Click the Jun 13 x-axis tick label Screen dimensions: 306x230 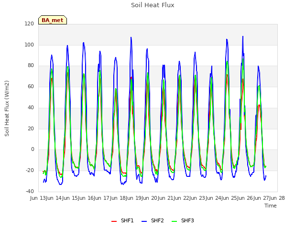click(x=38, y=198)
